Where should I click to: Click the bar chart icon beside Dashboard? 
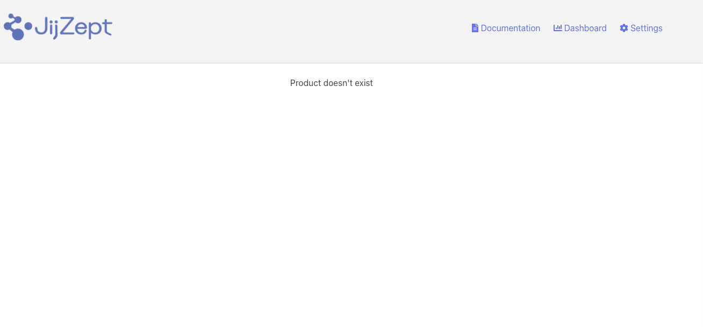pyautogui.click(x=558, y=28)
